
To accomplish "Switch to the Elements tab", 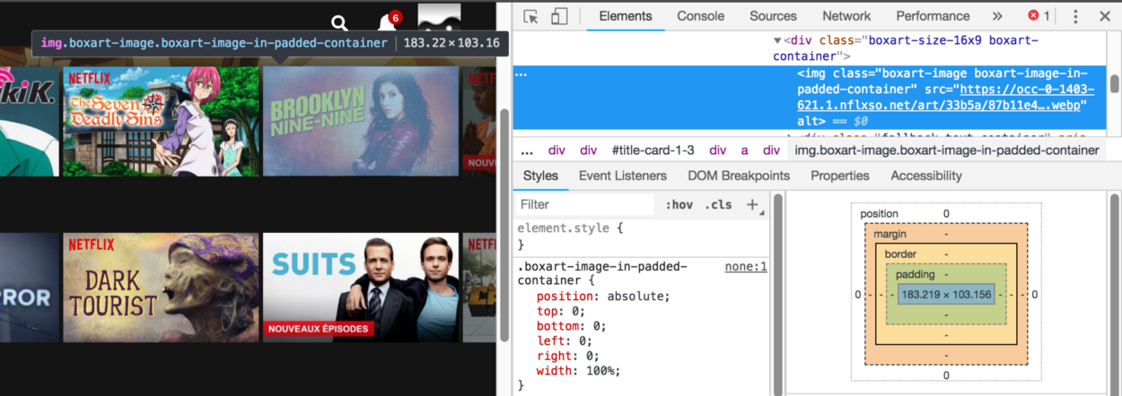I will 626,16.
